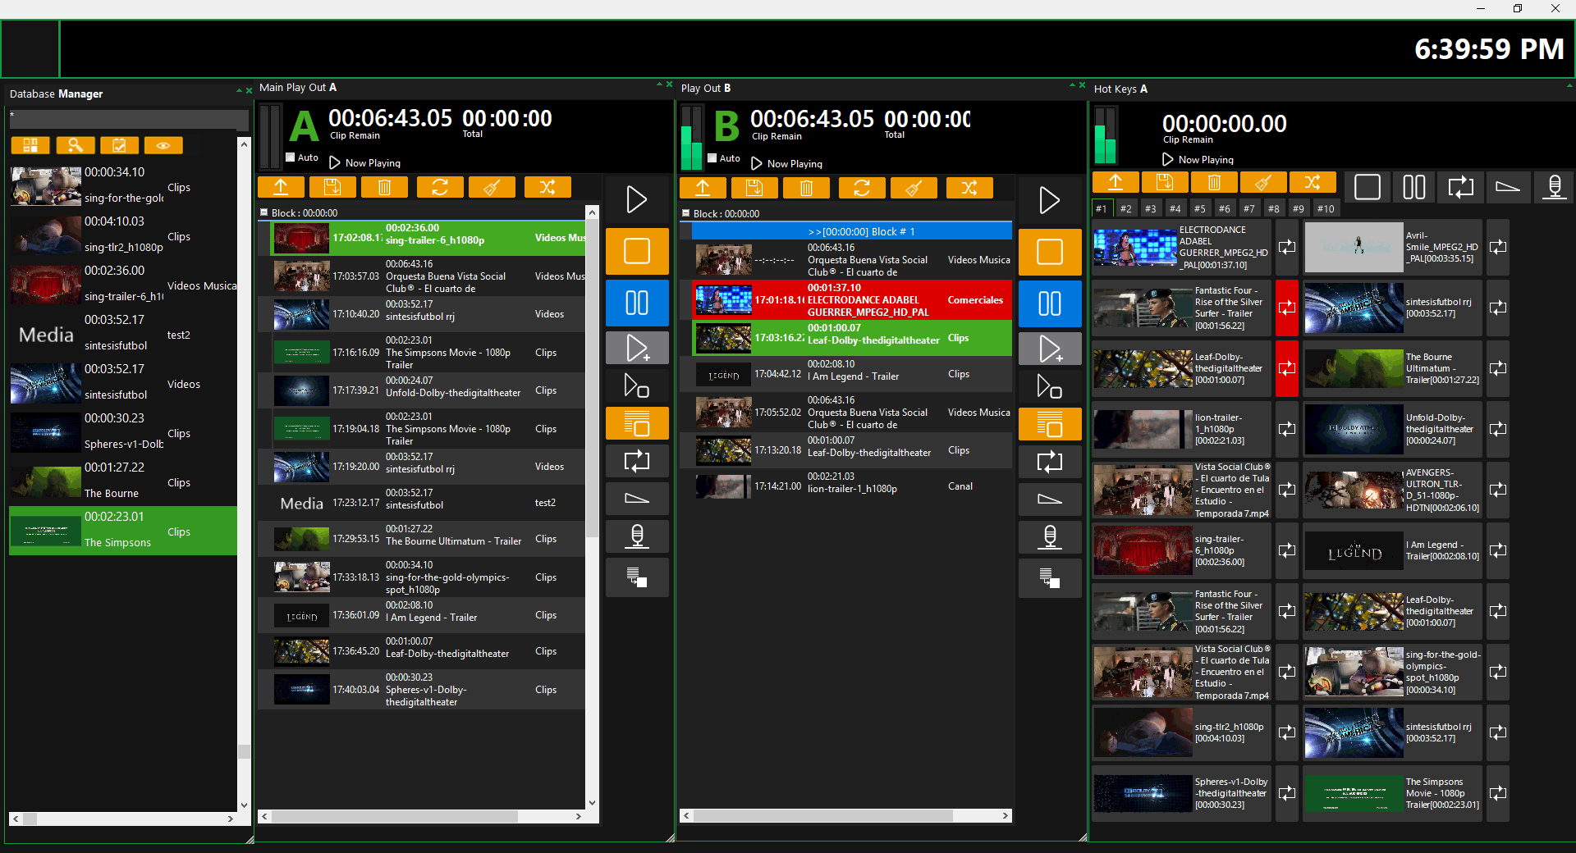The height and width of the screenshot is (853, 1576).
Task: Click the search icon in Database Manager
Action: coord(75,146)
